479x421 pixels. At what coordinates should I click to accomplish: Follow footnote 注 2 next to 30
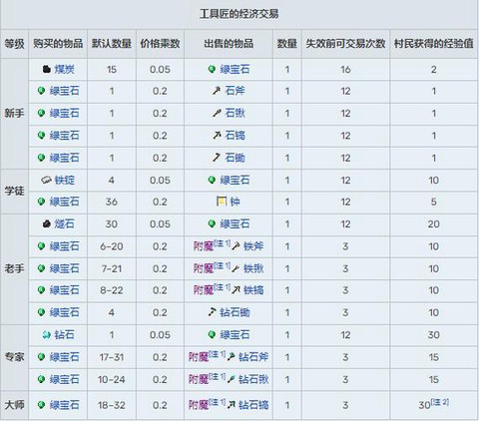pos(440,402)
